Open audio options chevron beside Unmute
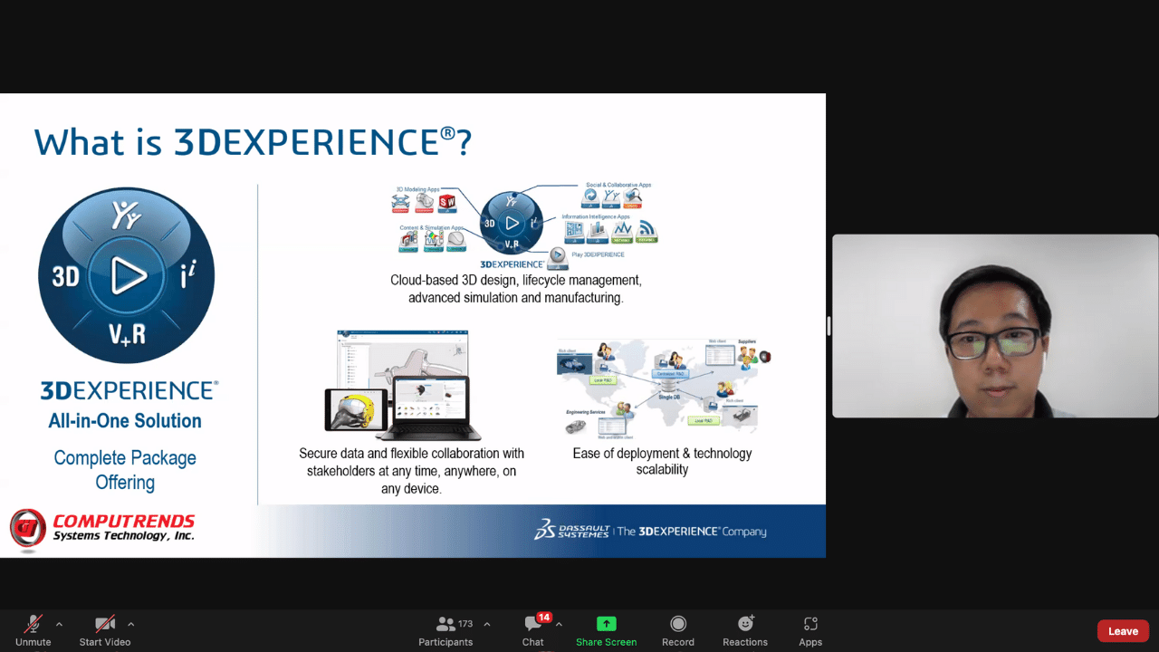 coord(60,626)
